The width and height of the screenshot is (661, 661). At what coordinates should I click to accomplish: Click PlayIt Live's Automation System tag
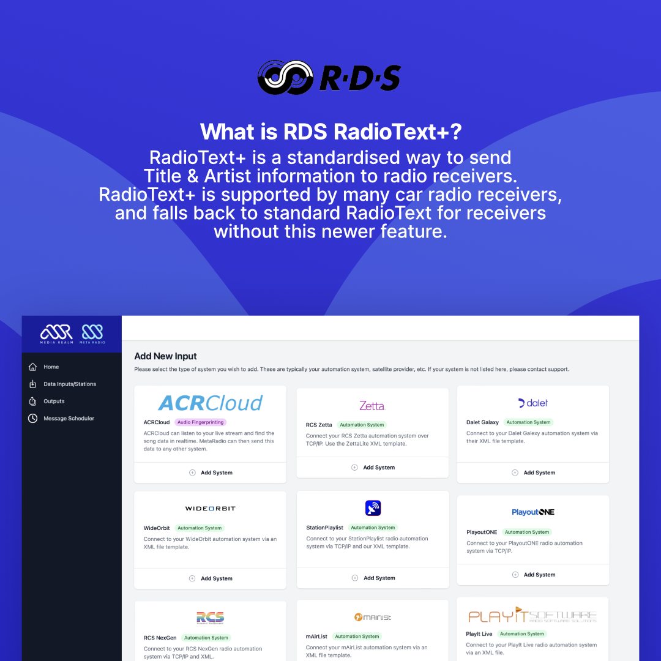pyautogui.click(x=522, y=633)
